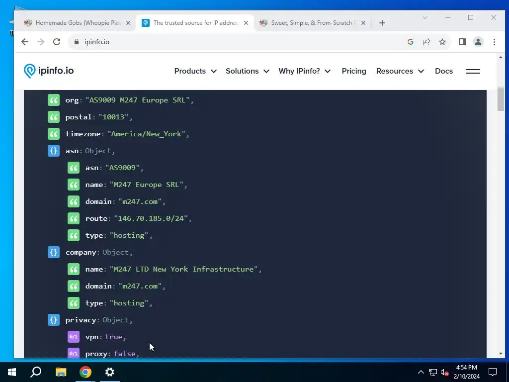Collapse the asn Object braces icon
Screen dimensions: 509x382
point(54,151)
